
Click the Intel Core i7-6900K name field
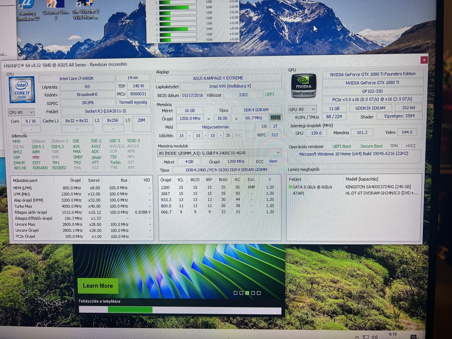[77, 78]
